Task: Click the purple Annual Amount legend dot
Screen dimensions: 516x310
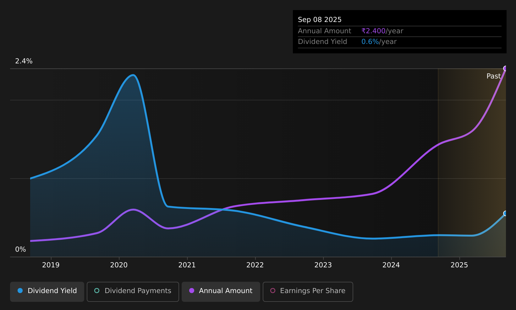Action: 192,291
